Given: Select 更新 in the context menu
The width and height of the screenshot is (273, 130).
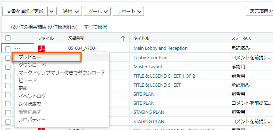Looking at the screenshot, I should (23, 88).
